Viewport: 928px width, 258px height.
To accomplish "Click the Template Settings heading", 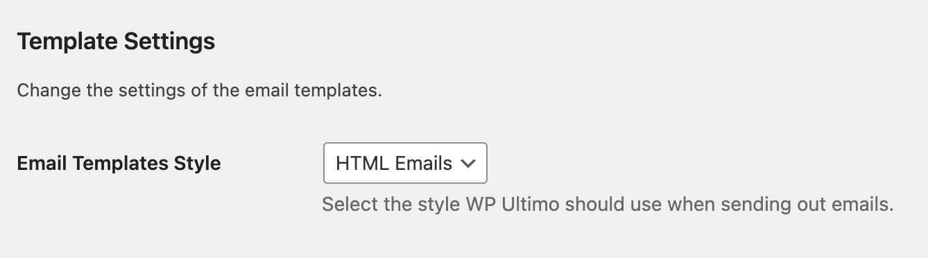I will point(116,42).
